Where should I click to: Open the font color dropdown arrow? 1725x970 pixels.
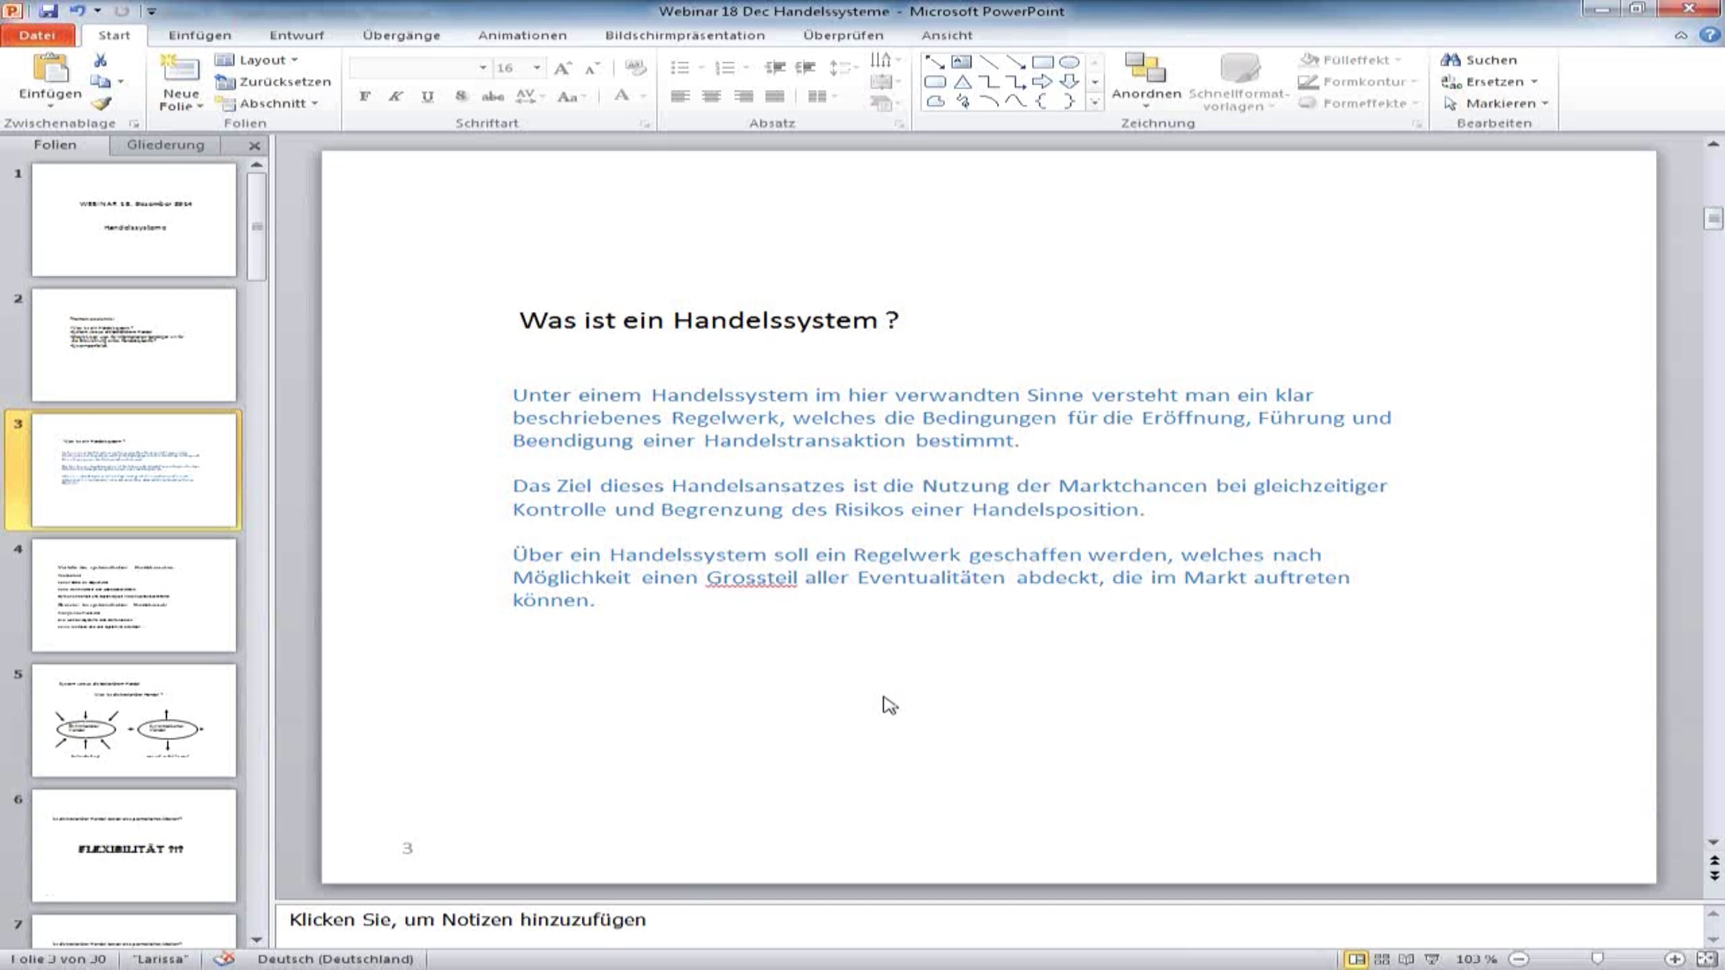click(644, 96)
